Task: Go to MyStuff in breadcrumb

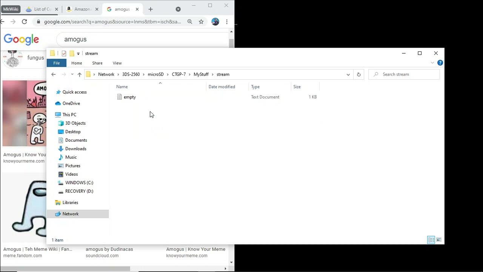Action: (201, 74)
